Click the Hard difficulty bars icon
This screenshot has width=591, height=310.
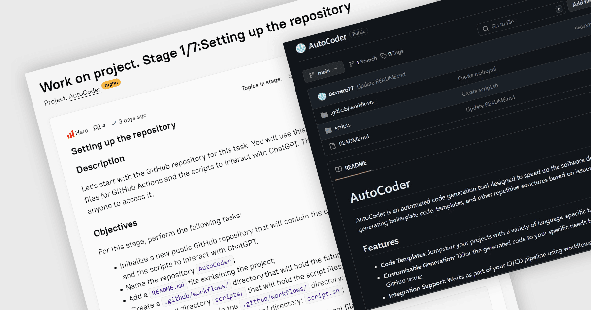71,134
